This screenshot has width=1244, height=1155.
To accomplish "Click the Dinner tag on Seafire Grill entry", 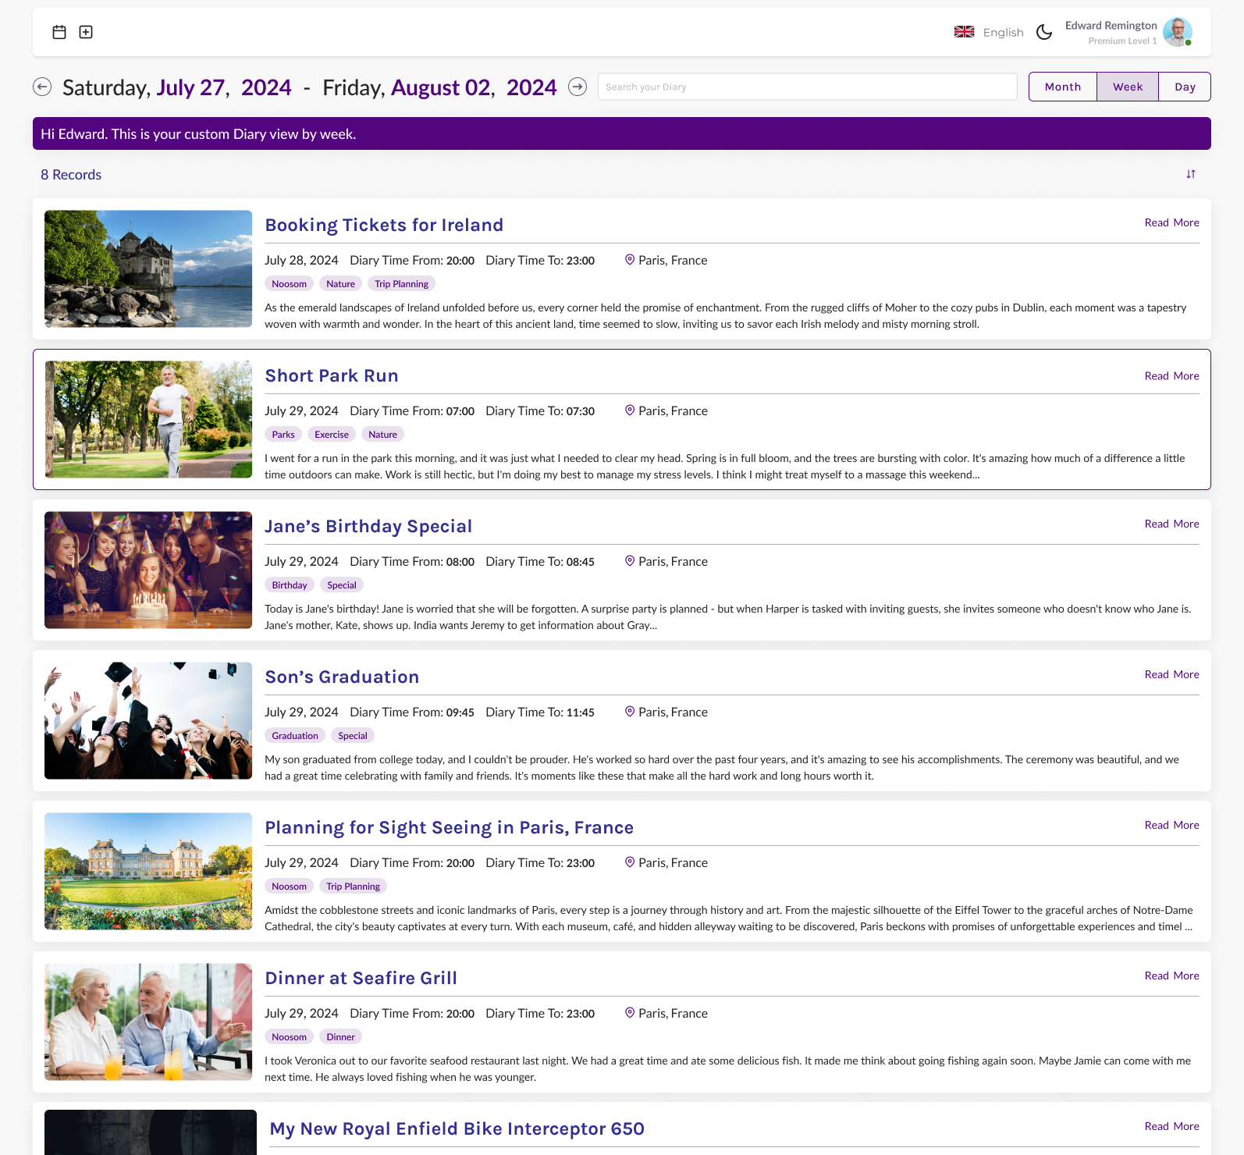I will [x=340, y=1037].
